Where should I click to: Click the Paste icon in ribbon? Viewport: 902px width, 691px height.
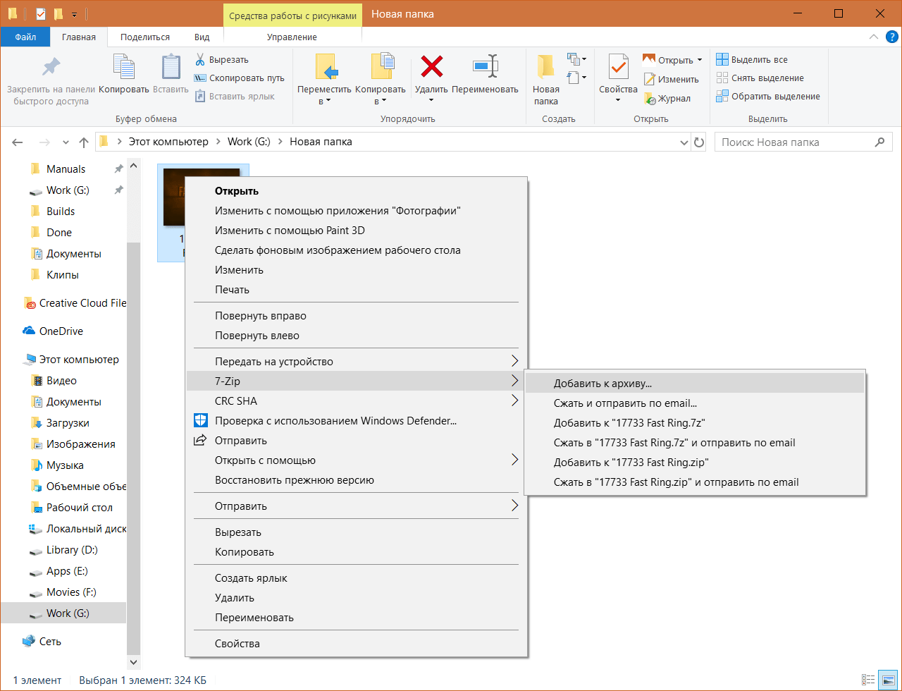point(171,68)
